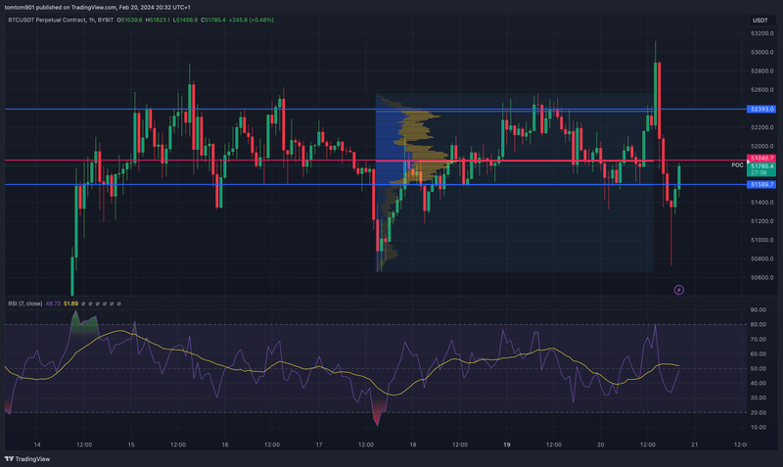The image size is (783, 467).
Task: Click the yellow RSI average value 51.89
Action: (70, 304)
